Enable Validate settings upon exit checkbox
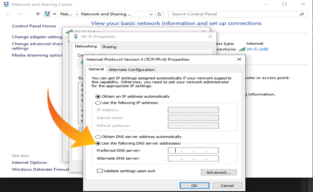This screenshot has height=192, width=313. point(99,171)
